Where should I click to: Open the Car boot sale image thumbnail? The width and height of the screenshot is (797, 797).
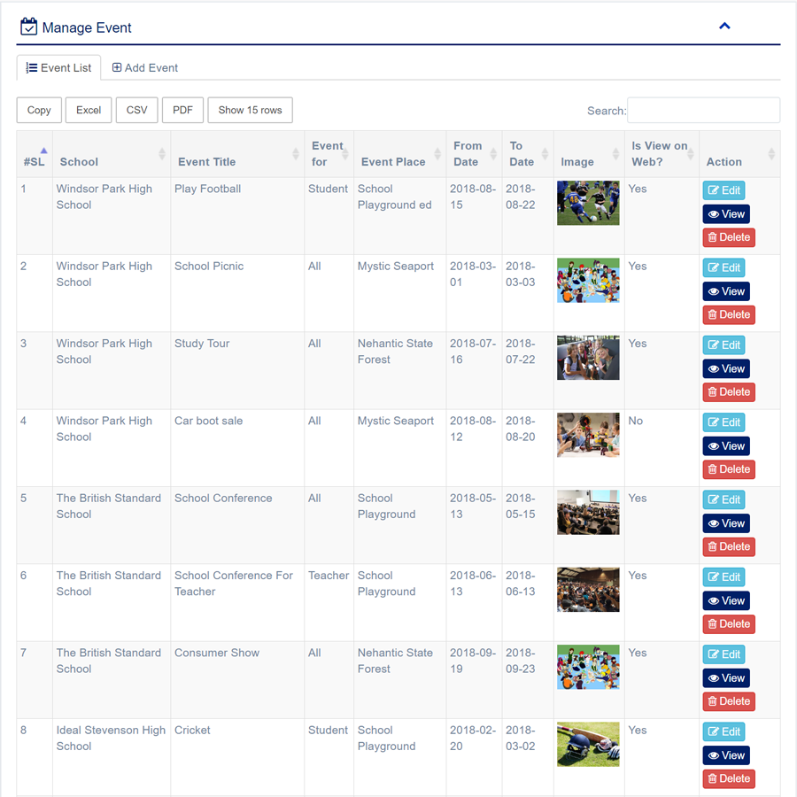tap(588, 435)
